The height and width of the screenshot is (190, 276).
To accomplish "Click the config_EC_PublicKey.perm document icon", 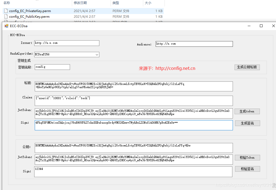I will [6, 16].
